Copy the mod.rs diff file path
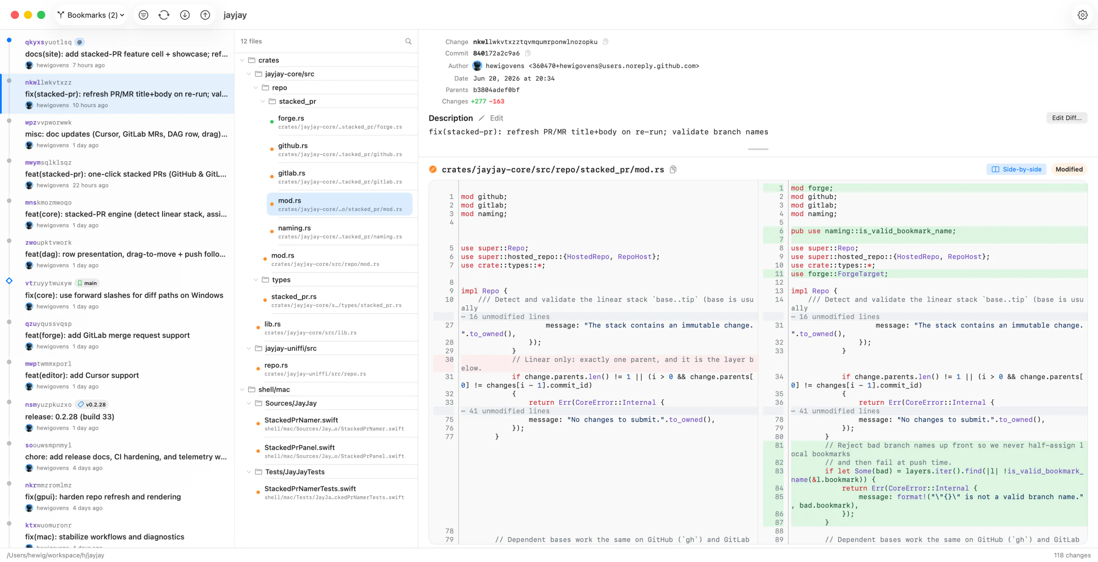 point(673,169)
